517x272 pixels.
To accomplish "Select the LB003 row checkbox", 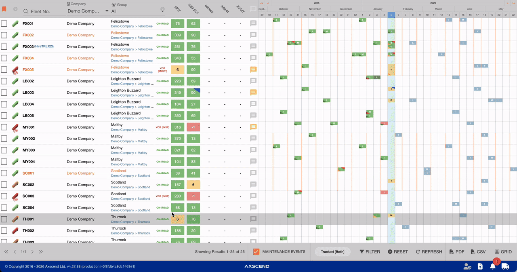I will (4, 93).
